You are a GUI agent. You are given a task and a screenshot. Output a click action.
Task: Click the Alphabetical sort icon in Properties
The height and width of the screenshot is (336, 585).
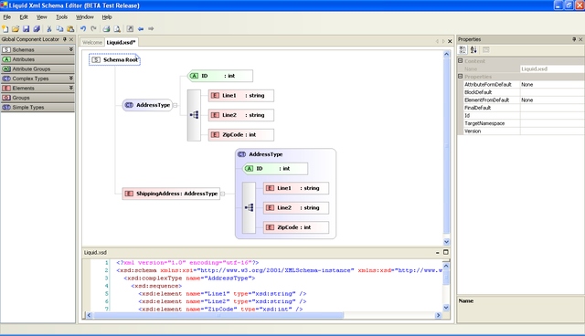point(473,49)
